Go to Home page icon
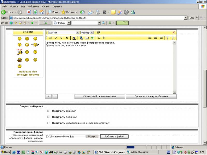The height and width of the screenshot is (155, 207). pos(42,12)
